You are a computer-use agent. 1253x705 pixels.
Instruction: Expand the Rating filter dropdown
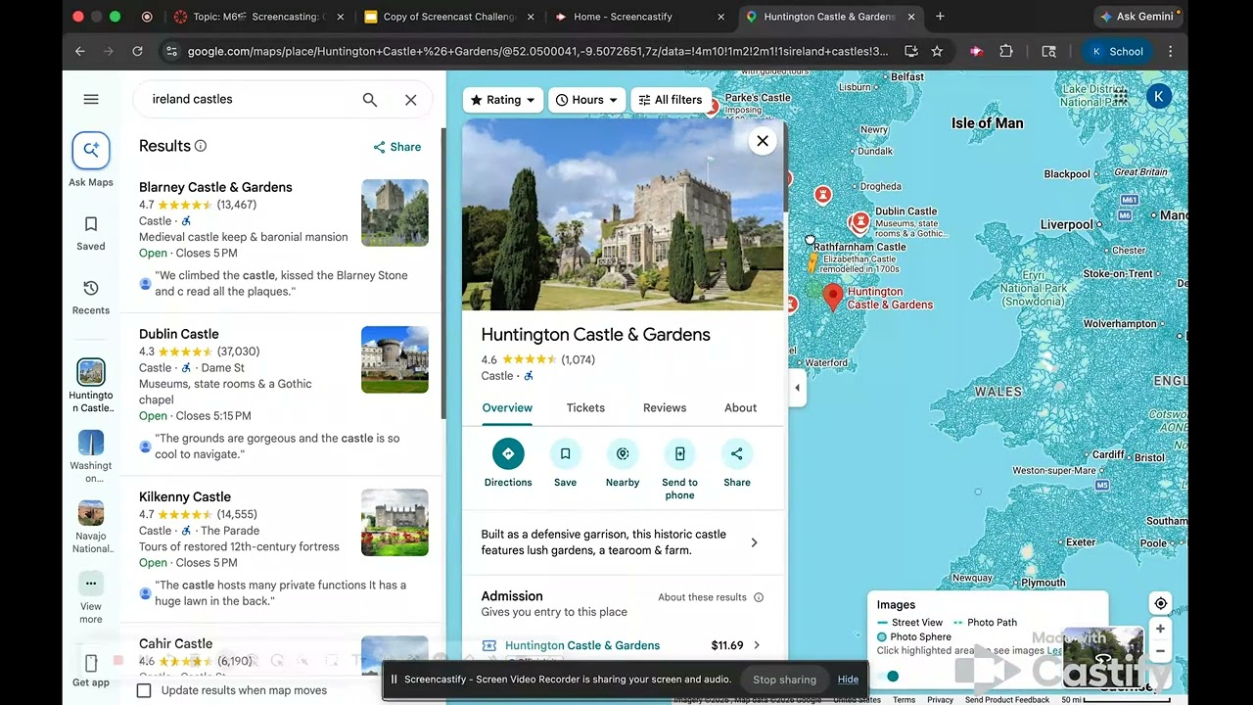coord(503,100)
